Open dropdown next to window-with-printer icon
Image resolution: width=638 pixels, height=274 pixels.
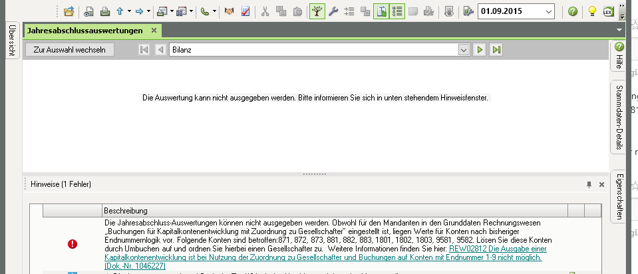172,11
